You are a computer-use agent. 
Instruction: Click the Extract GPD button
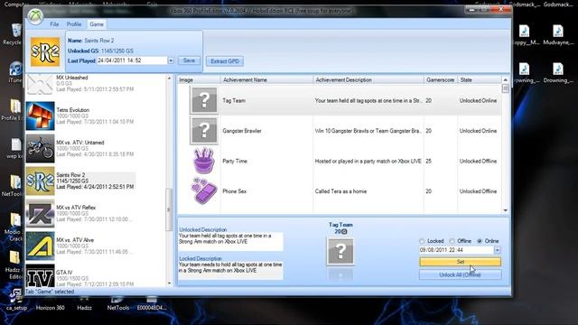pyautogui.click(x=225, y=61)
